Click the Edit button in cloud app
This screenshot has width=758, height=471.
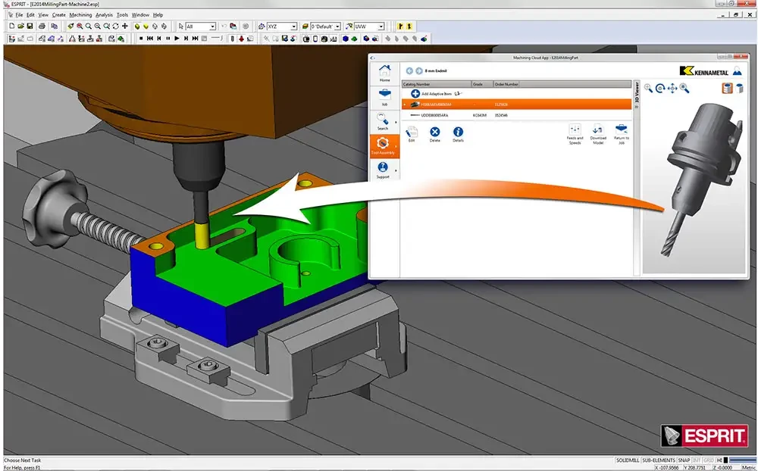412,134
